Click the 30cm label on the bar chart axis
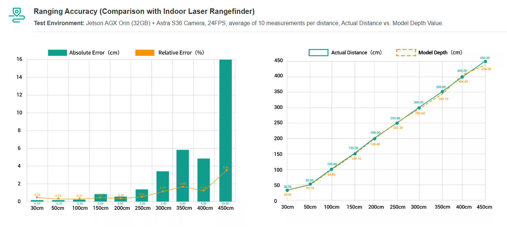 click(x=37, y=208)
